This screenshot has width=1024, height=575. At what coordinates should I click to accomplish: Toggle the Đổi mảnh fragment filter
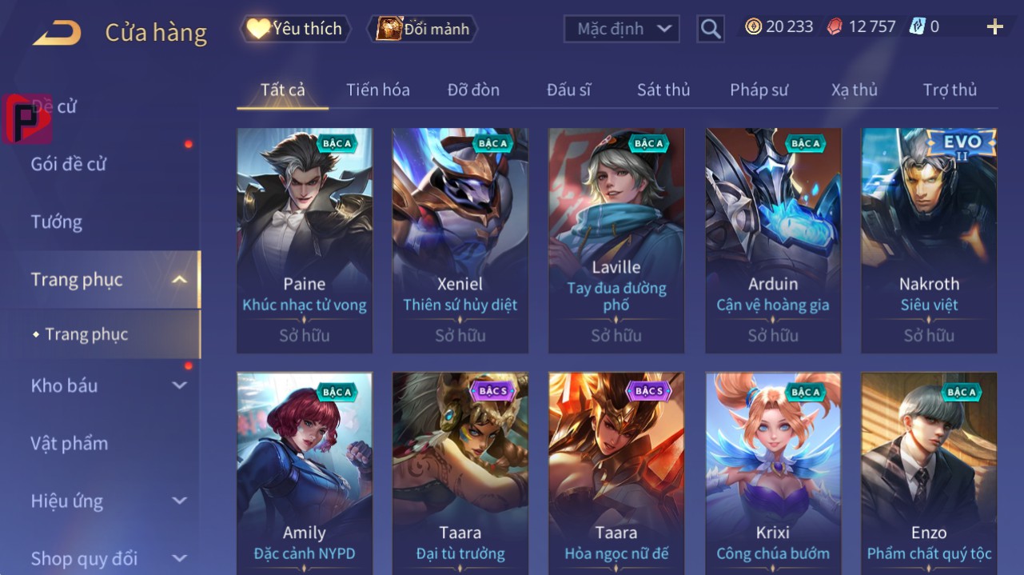[x=423, y=29]
